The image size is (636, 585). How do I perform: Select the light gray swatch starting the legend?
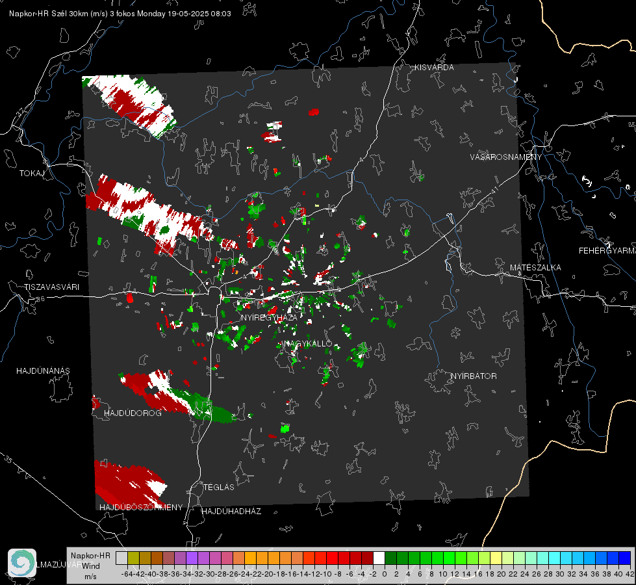(121, 558)
